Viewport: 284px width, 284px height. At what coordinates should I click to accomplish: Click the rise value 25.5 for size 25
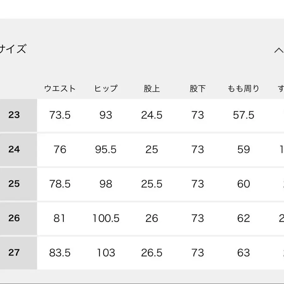pos(152,184)
